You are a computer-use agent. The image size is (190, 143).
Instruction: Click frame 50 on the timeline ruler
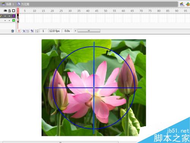[106, 11]
